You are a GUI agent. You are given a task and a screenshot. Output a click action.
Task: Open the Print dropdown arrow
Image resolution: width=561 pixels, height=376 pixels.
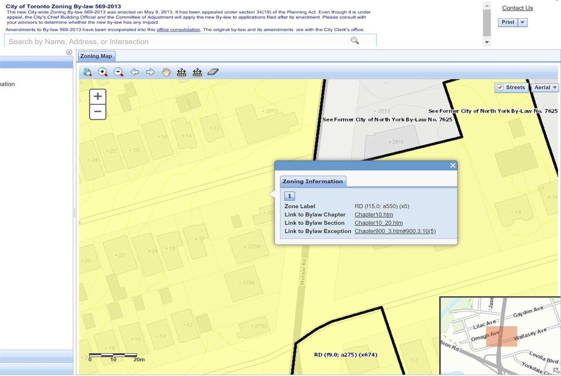click(523, 22)
